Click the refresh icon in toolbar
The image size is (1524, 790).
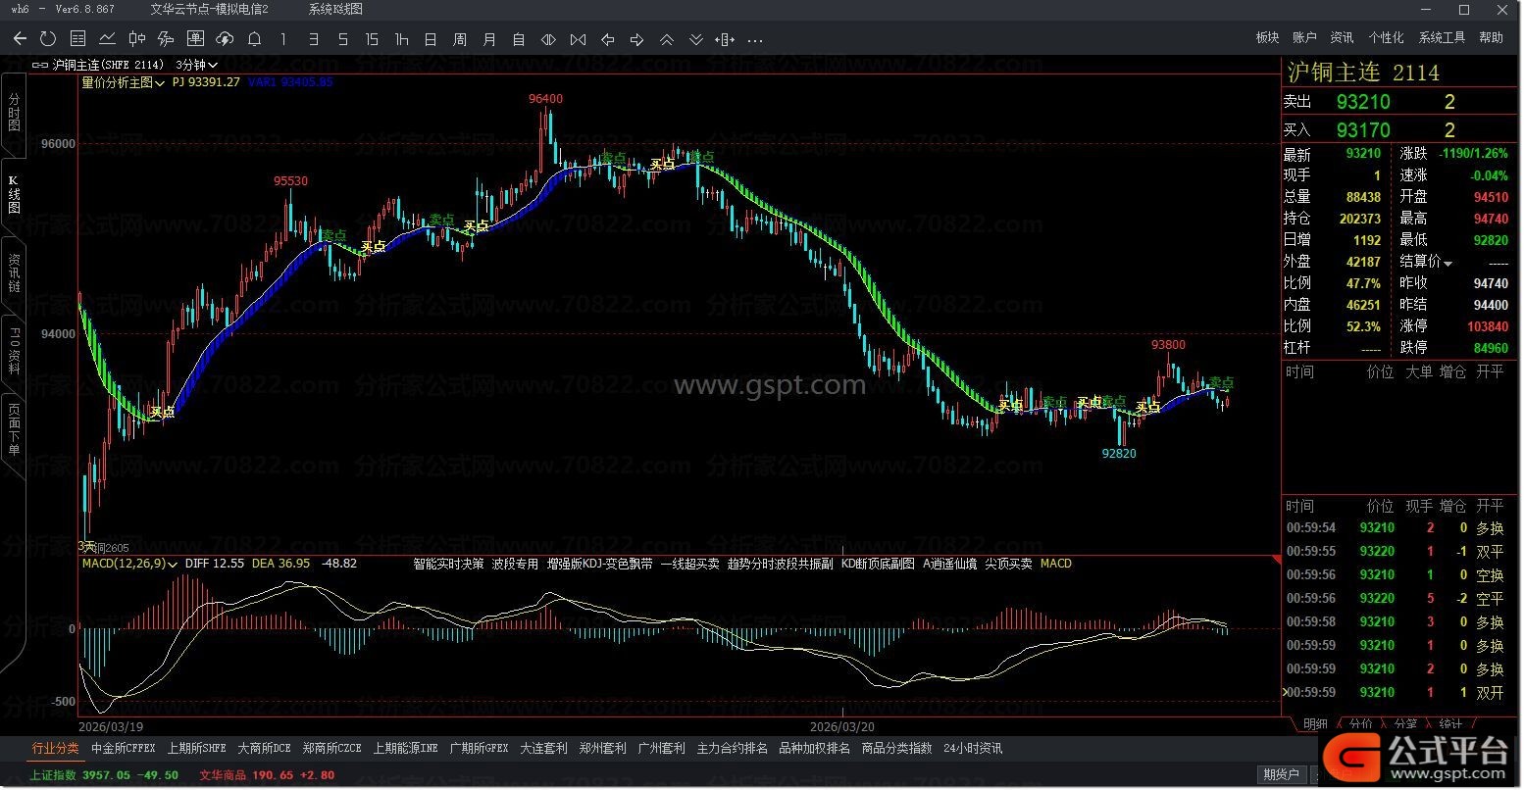pyautogui.click(x=48, y=39)
